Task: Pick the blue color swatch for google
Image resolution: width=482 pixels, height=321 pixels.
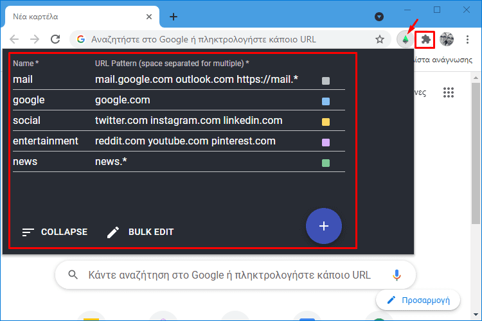Action: click(326, 101)
